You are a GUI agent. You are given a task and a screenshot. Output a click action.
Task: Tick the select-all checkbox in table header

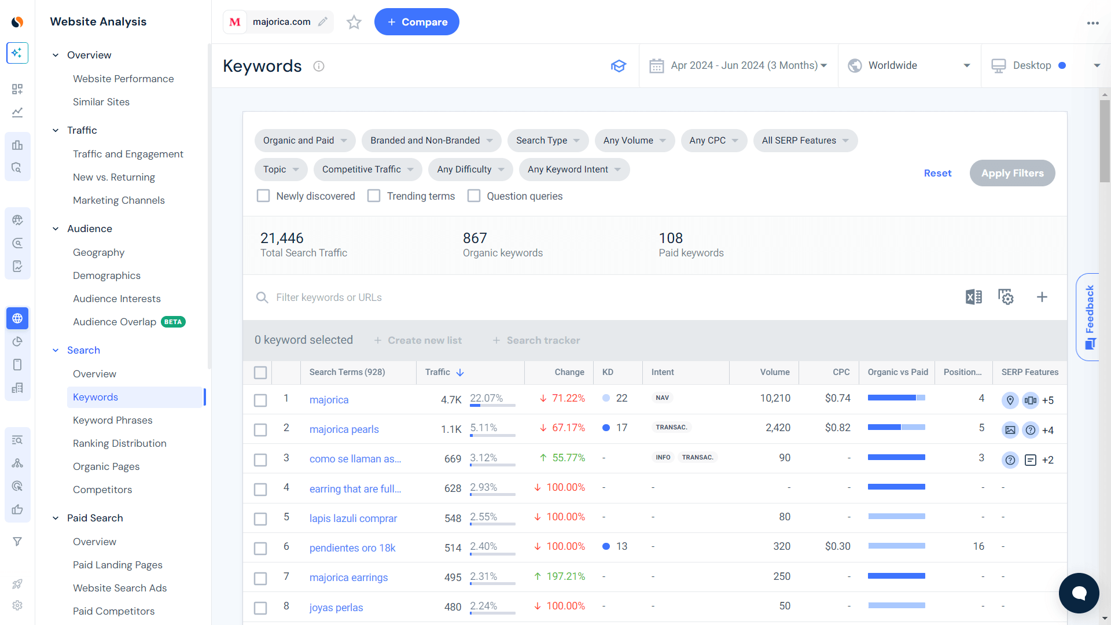(x=260, y=373)
